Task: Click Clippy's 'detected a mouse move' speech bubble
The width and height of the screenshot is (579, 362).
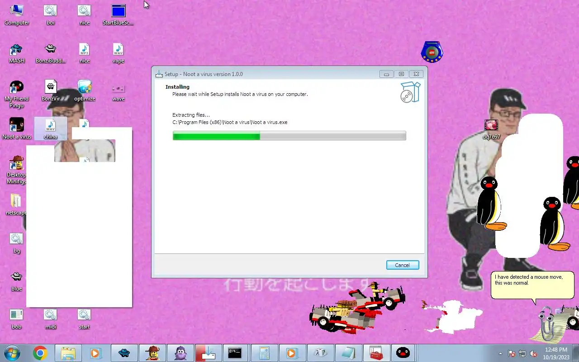Action: click(x=533, y=285)
